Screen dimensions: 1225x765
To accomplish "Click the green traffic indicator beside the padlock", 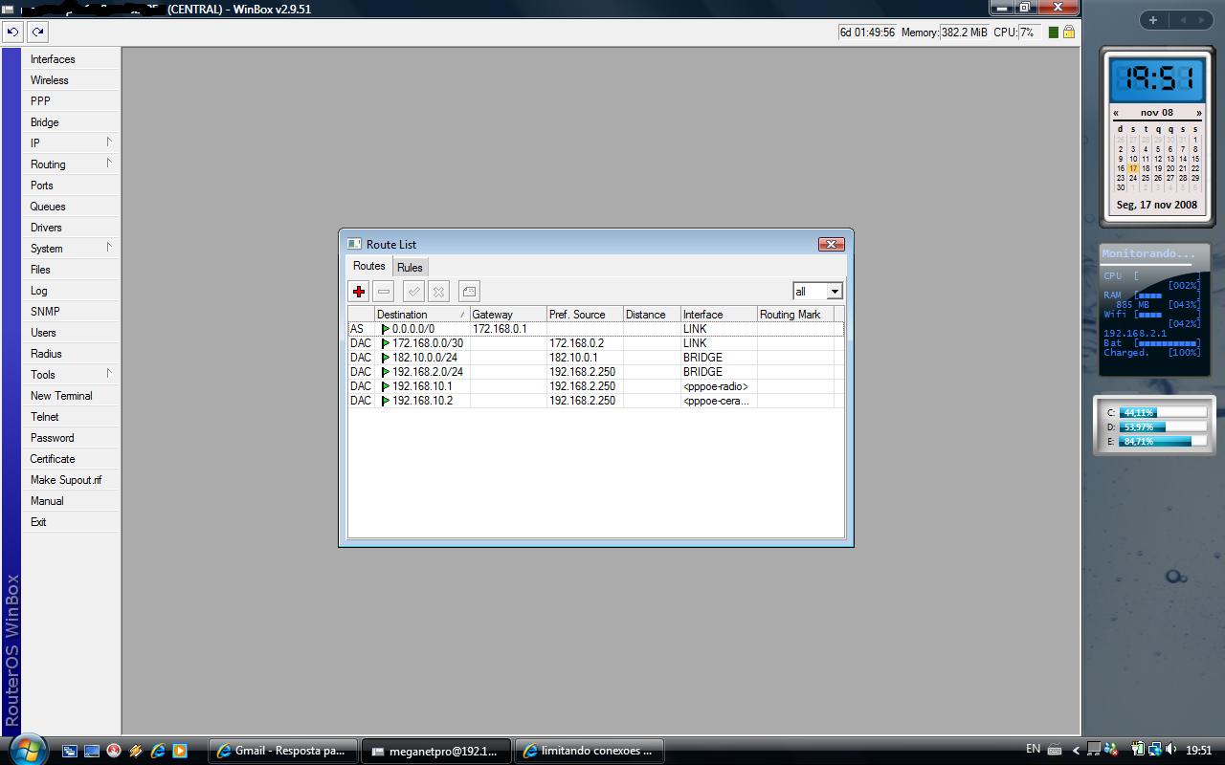I will (1053, 32).
